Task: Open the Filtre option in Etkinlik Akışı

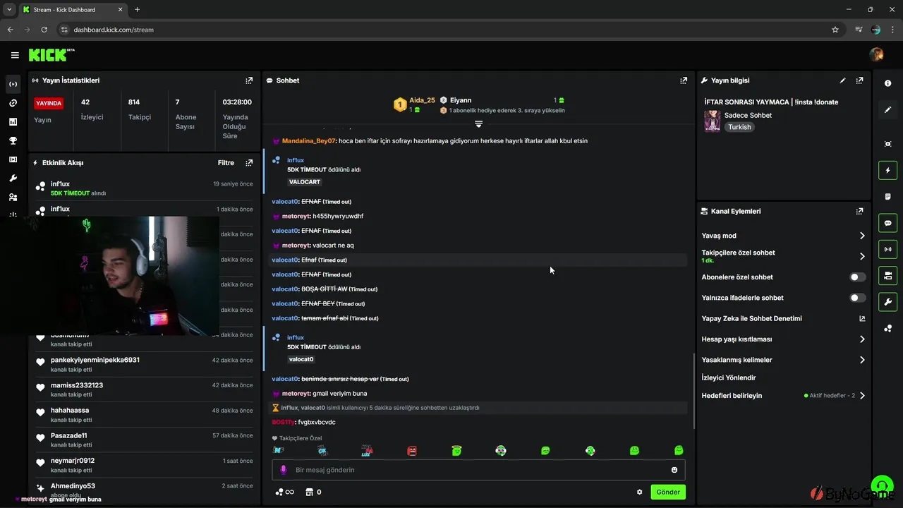Action: (226, 163)
